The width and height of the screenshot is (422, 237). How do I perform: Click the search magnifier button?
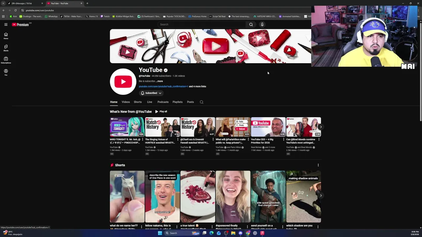[x=251, y=24]
